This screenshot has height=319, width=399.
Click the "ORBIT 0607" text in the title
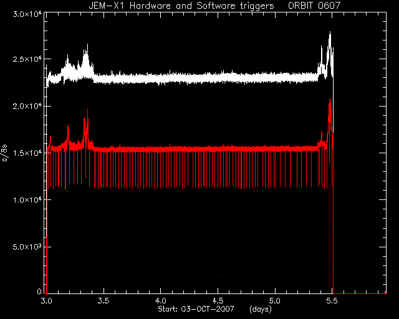click(x=314, y=6)
